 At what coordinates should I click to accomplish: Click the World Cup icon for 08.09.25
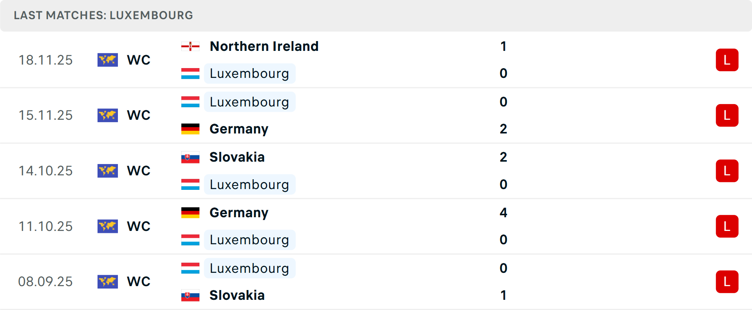(108, 281)
